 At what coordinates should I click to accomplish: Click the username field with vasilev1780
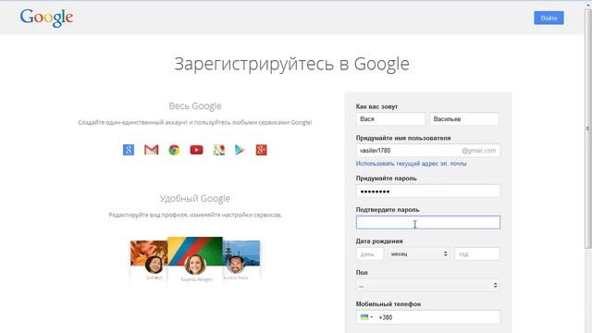tap(427, 150)
